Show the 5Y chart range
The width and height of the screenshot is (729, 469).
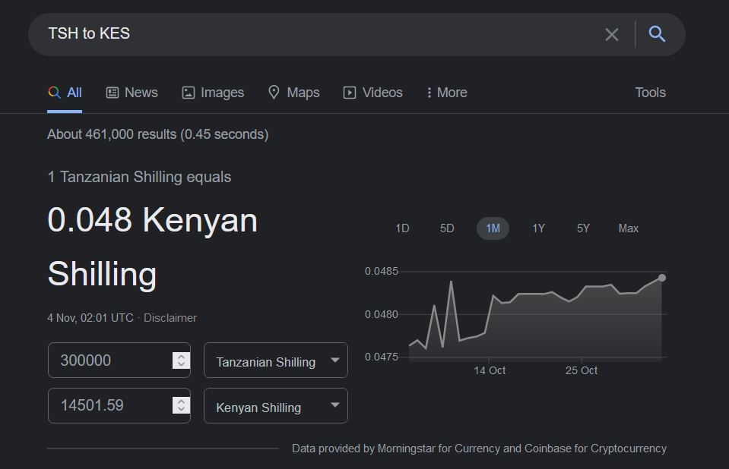pyautogui.click(x=583, y=228)
